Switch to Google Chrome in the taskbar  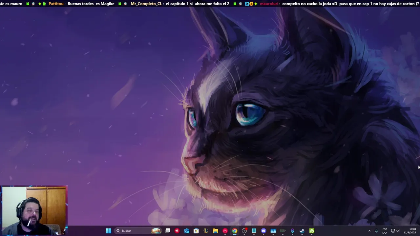[x=235, y=231]
